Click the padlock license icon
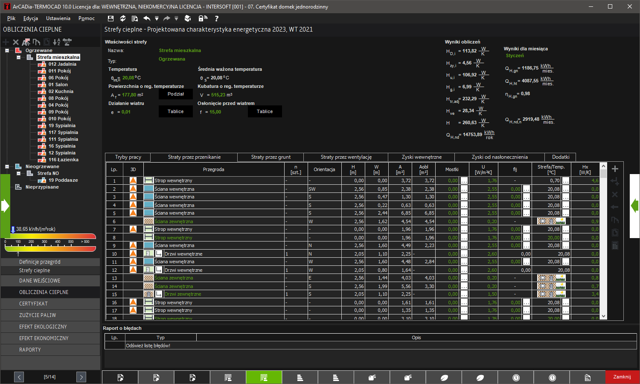This screenshot has width=640, height=384. pyautogui.click(x=203, y=18)
